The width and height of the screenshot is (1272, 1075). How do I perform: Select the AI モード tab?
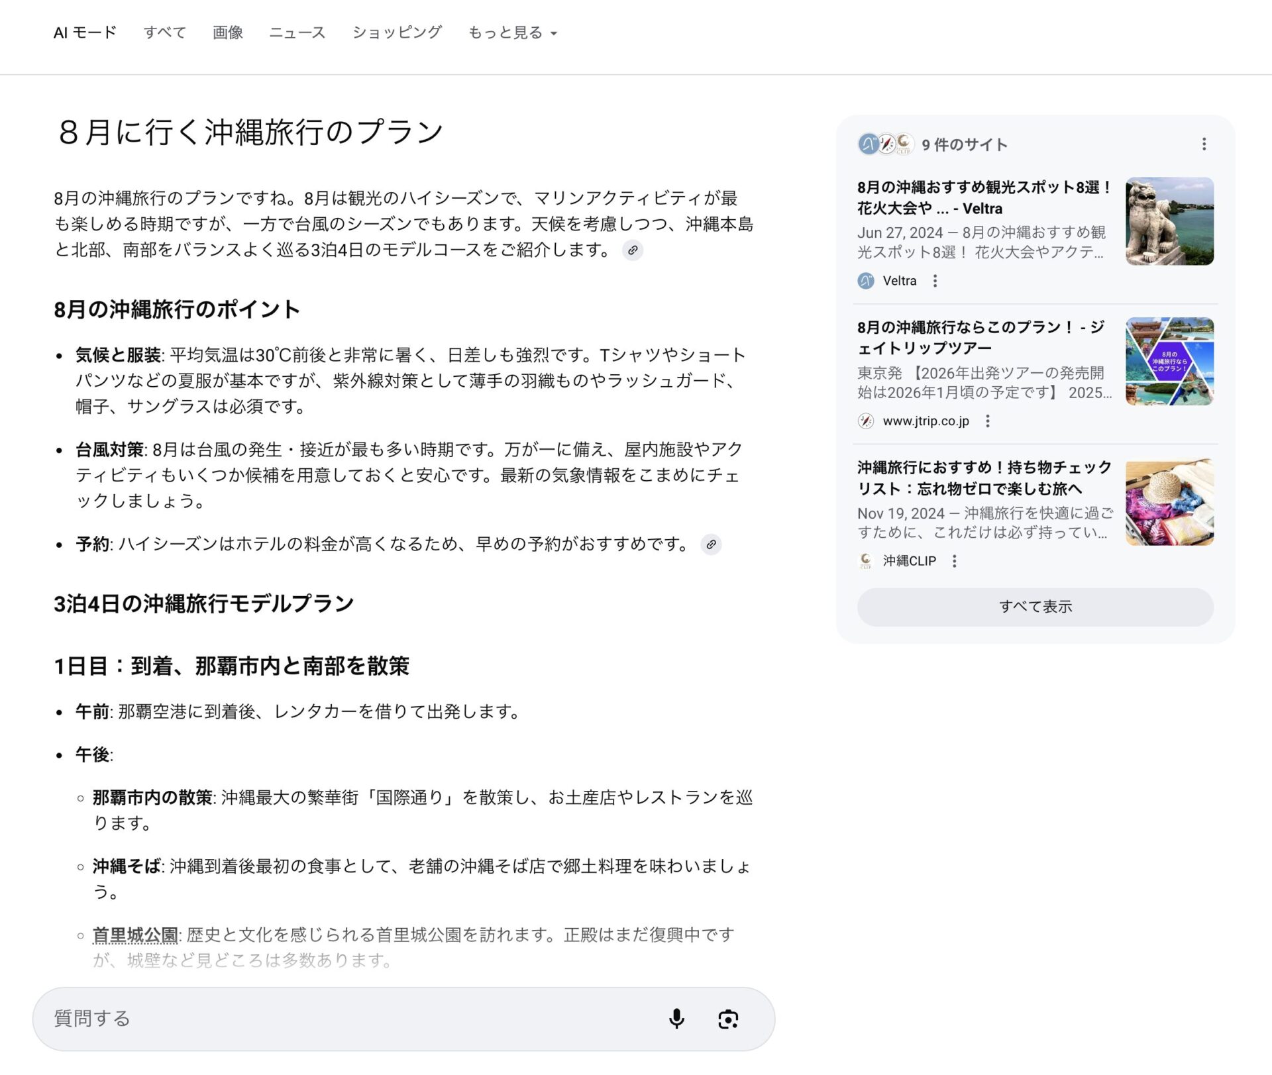click(85, 32)
